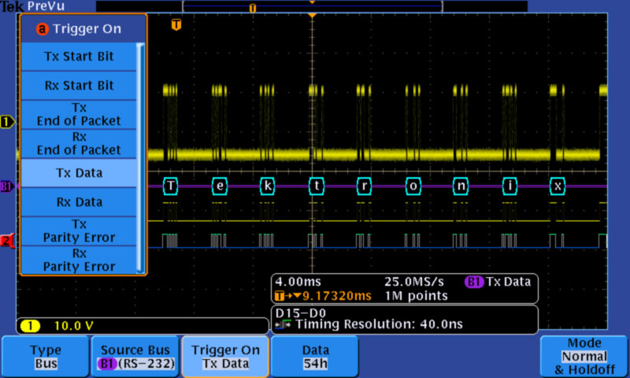Click the B1 Tx Data trigger readout
Viewport: 630px width, 378px height.
pos(498,282)
